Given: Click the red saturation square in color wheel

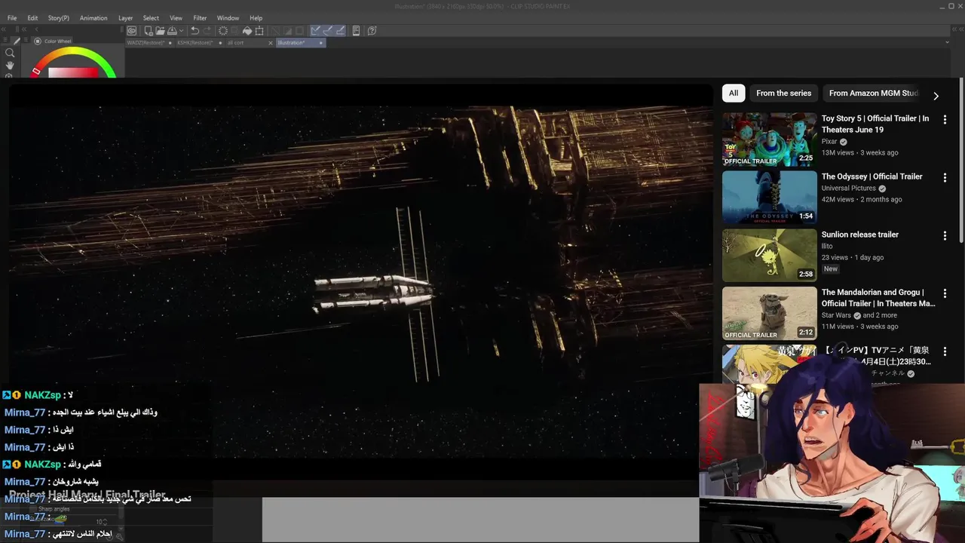Looking at the screenshot, I should coord(73,72).
